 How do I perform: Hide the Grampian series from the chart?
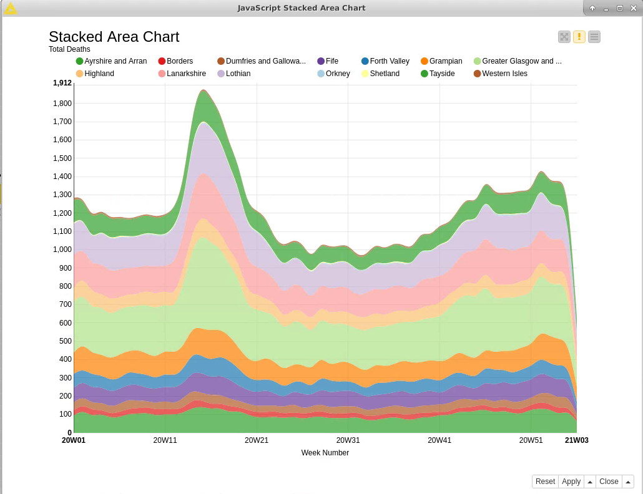[445, 61]
